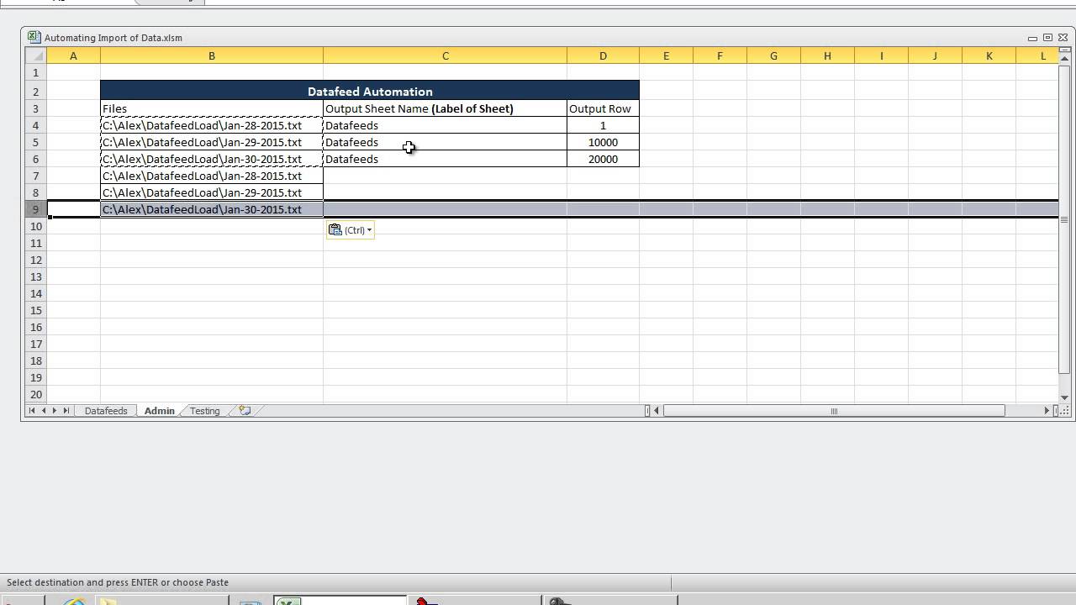Screen dimensions: 1076x605
Task: Select row 5 Jan-29-2015.txt file path cell
Action: 211,142
